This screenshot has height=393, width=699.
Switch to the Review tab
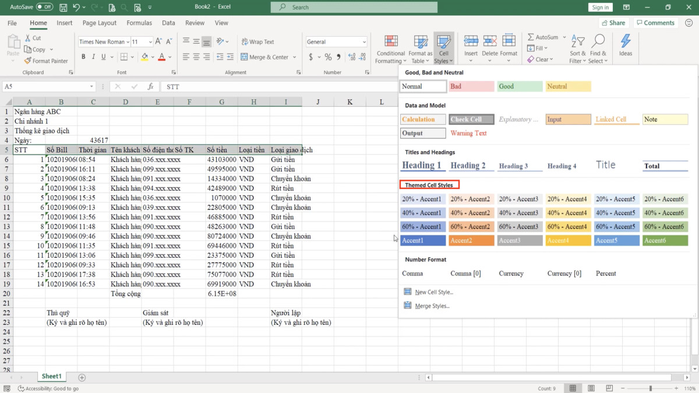pos(195,23)
